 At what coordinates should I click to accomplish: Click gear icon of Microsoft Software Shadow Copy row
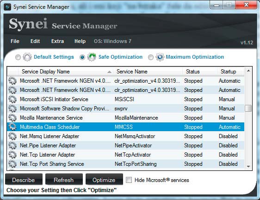pos(12,109)
